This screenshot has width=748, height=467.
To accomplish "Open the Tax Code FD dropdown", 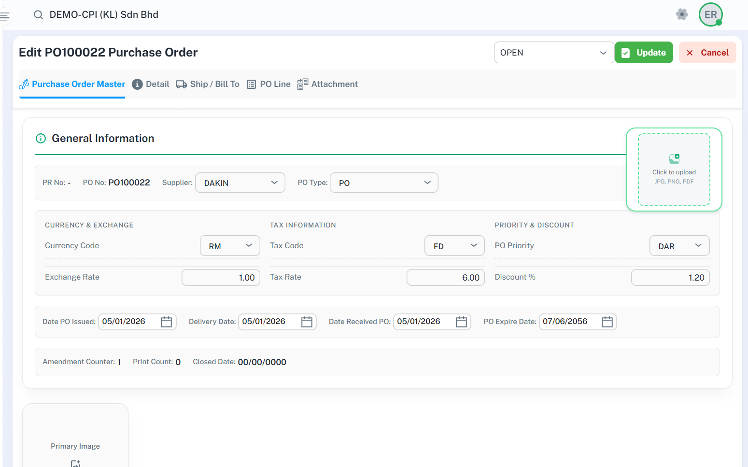I will (454, 246).
